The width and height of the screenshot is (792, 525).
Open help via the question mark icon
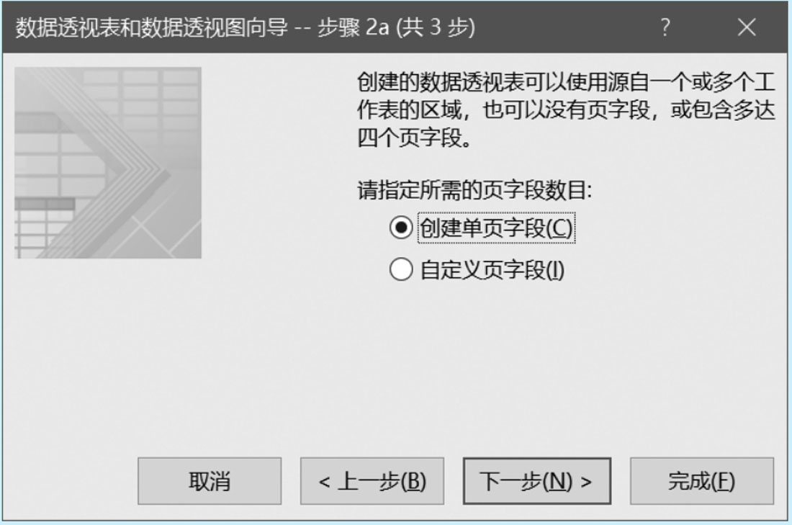click(x=665, y=27)
